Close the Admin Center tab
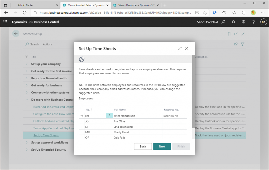This screenshot has height=170, width=269. (57, 5)
